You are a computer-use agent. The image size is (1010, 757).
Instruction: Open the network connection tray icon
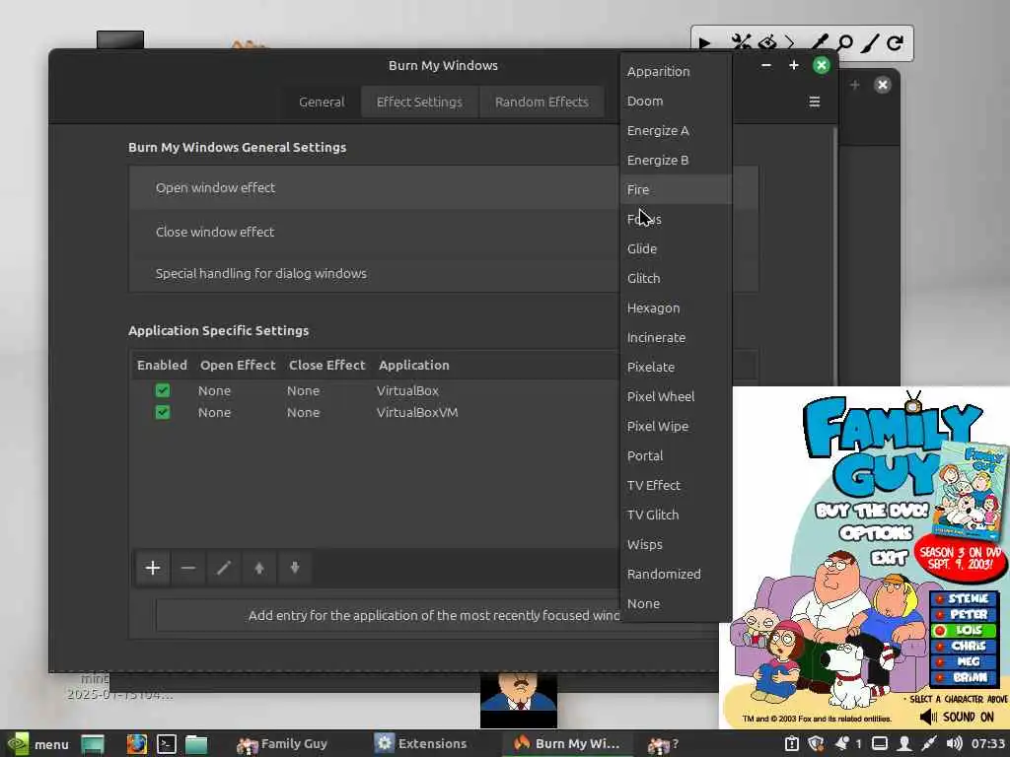pyautogui.click(x=929, y=743)
